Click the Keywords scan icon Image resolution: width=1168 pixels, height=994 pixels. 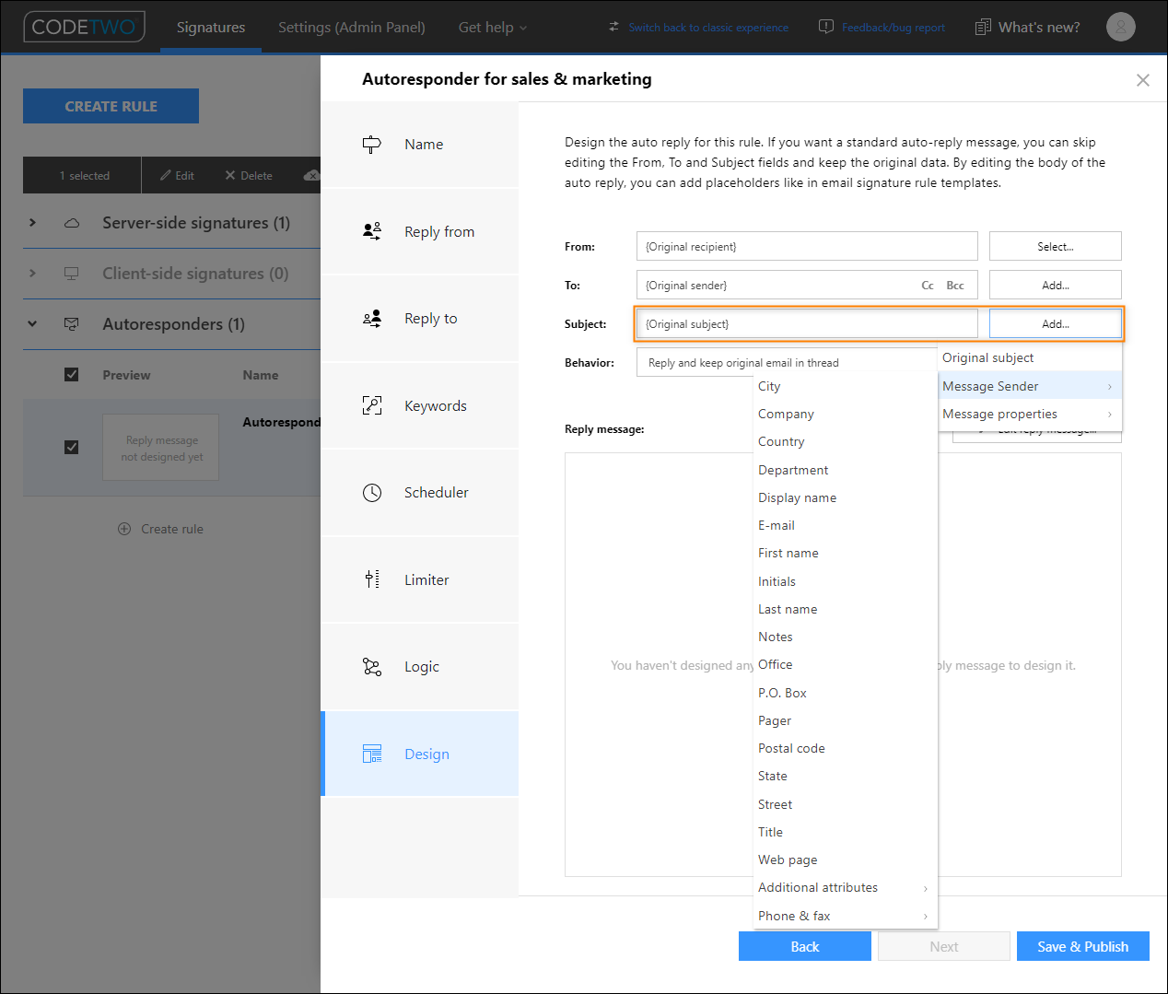pyautogui.click(x=371, y=405)
